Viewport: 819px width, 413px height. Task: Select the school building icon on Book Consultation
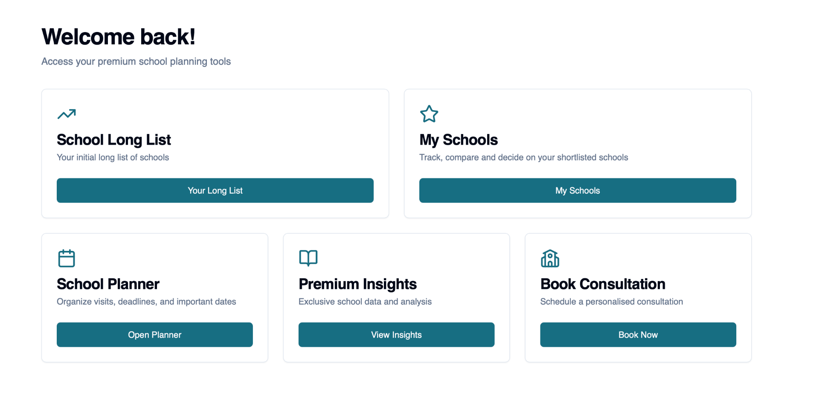550,258
